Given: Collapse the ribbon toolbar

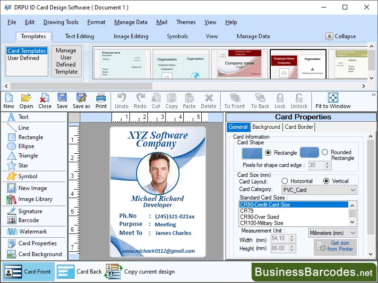Looking at the screenshot, I should (340, 36).
